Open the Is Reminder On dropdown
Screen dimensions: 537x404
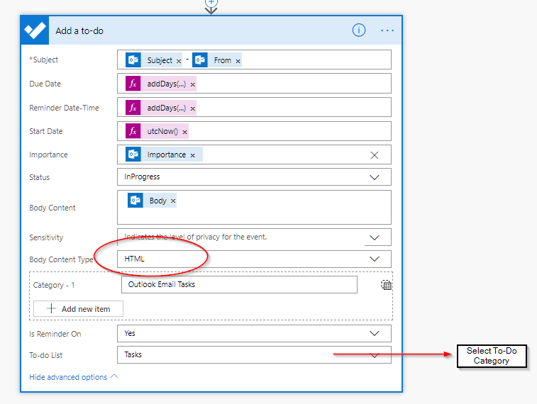tap(375, 333)
